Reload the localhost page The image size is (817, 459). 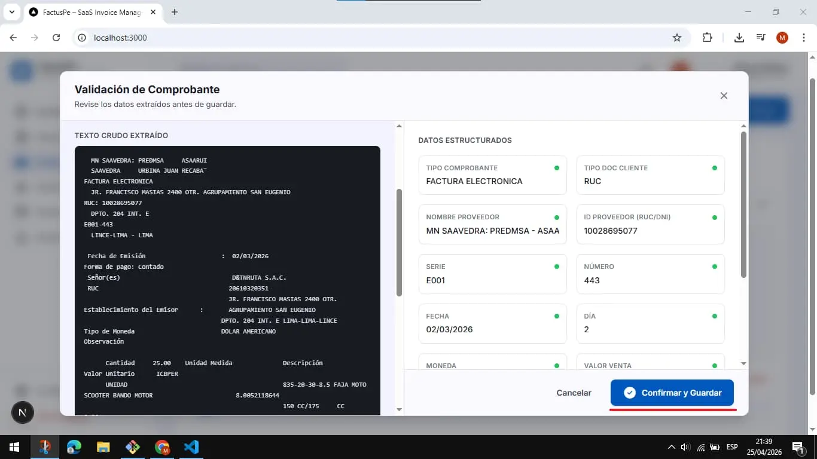[x=56, y=38]
